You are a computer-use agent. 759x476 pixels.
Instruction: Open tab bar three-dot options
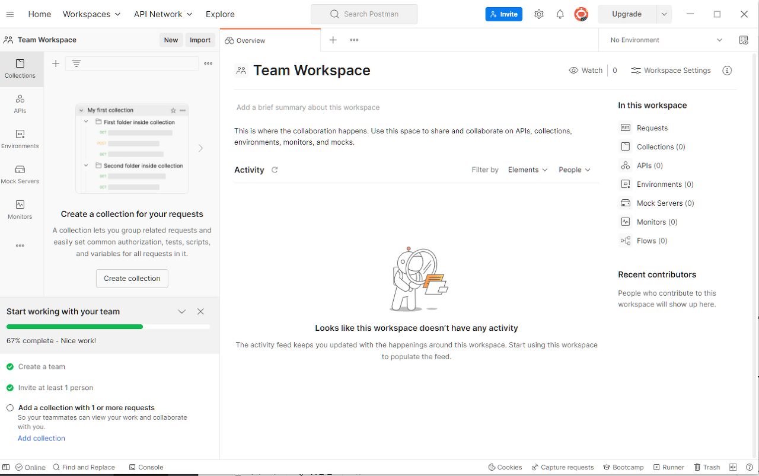coord(354,40)
